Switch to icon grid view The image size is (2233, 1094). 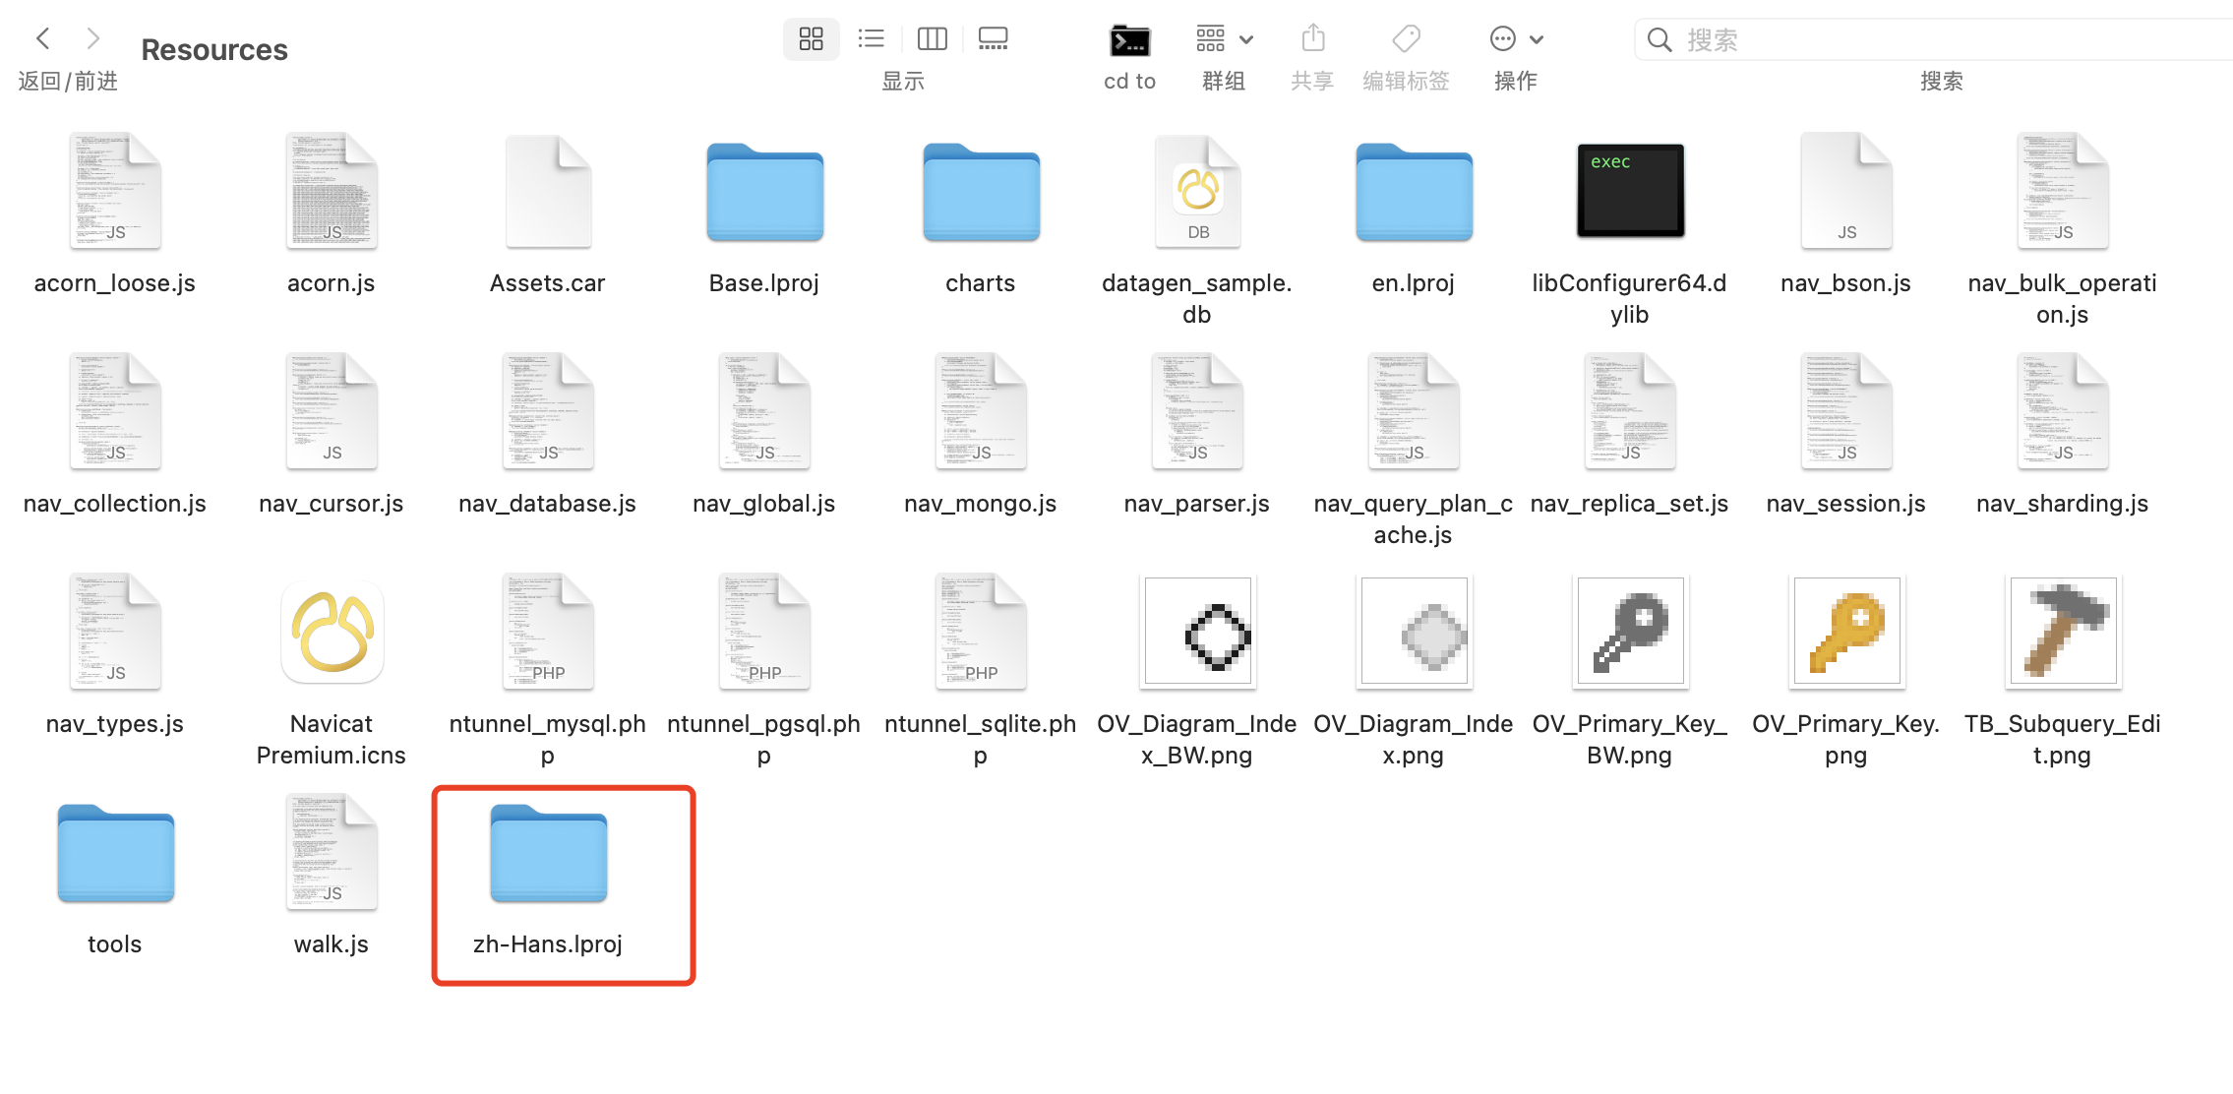(x=811, y=39)
